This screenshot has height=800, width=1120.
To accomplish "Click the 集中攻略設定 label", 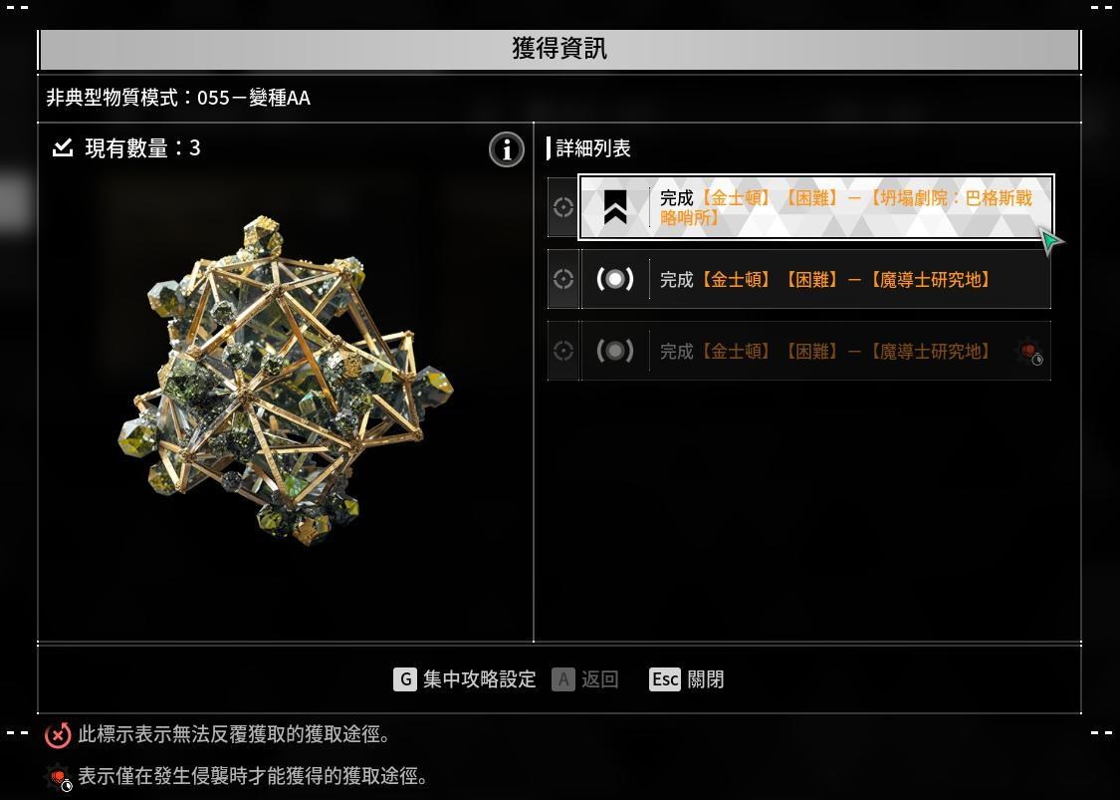I will click(x=479, y=679).
